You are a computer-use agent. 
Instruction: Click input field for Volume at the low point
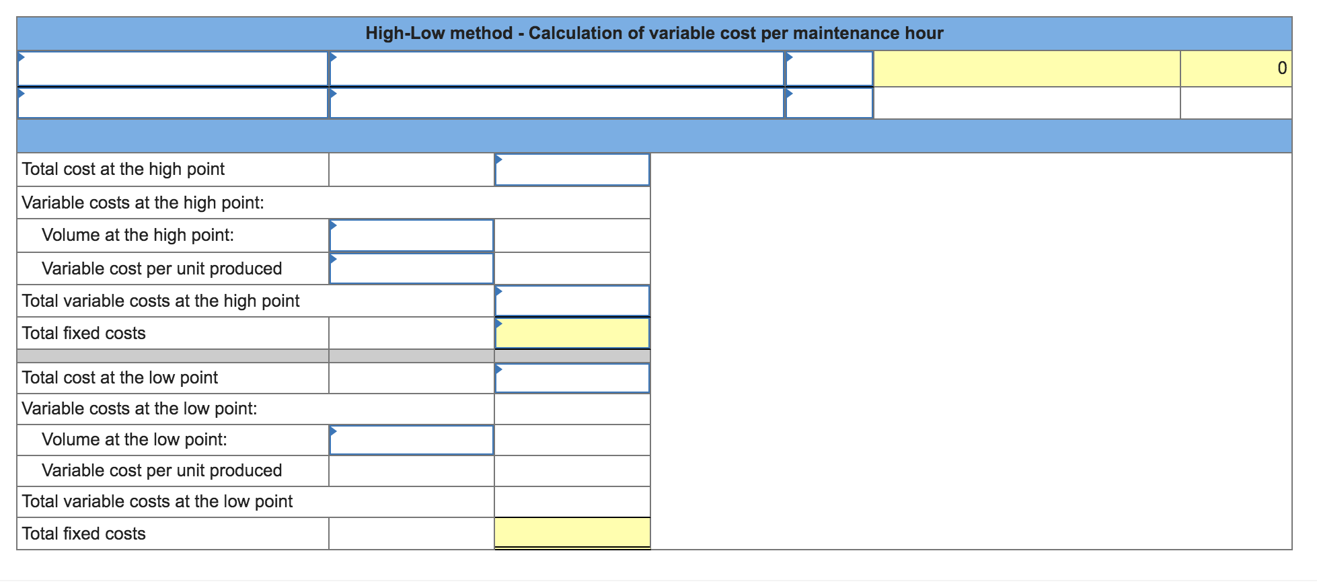pyautogui.click(x=412, y=440)
